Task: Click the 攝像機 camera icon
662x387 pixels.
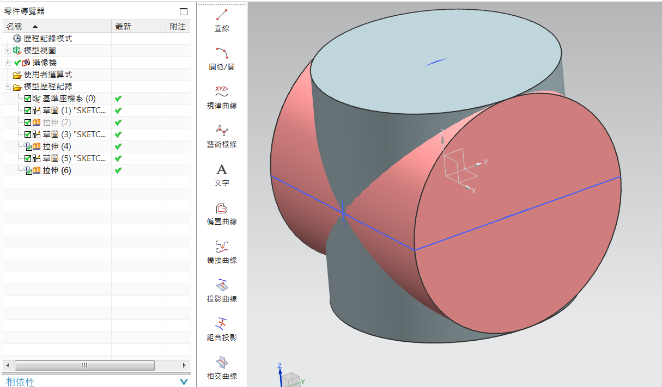Action: pos(26,63)
